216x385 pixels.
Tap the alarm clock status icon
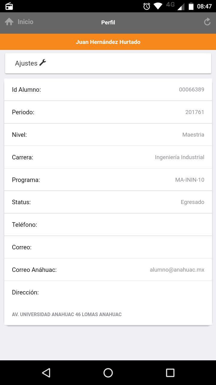click(x=147, y=6)
